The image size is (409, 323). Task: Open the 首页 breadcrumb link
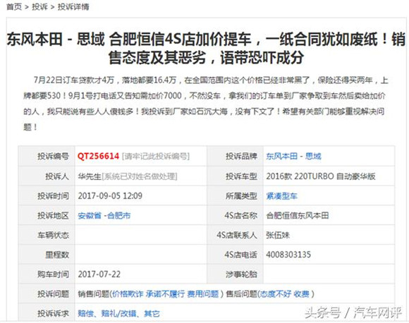(x=14, y=7)
